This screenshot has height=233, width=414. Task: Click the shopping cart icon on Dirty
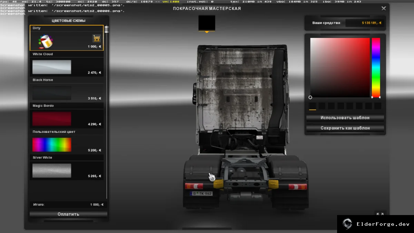coord(97,38)
